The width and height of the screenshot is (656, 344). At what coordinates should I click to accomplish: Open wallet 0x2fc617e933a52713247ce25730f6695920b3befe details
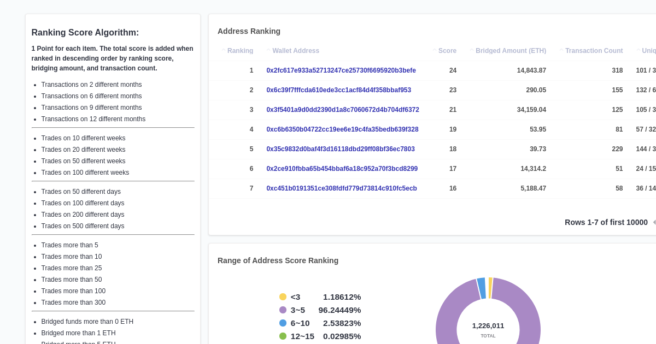(341, 70)
